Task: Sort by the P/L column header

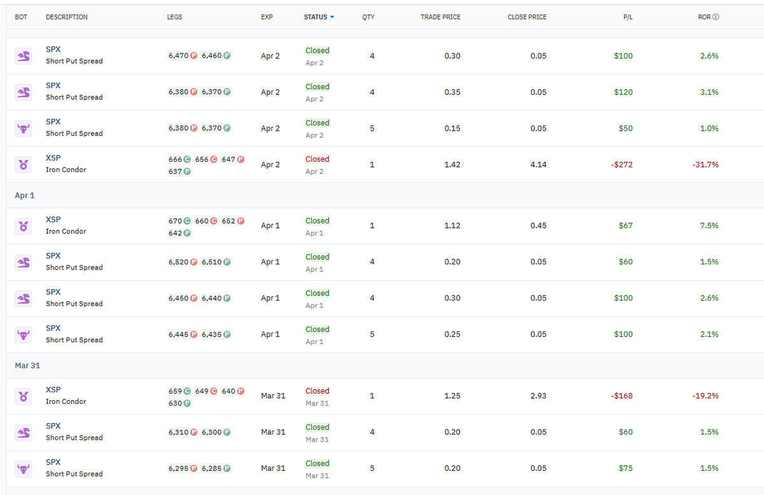Action: click(x=628, y=17)
